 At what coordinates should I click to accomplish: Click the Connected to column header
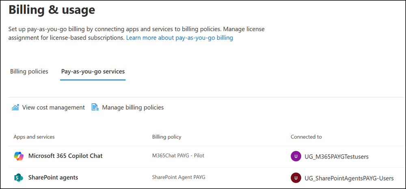306,137
